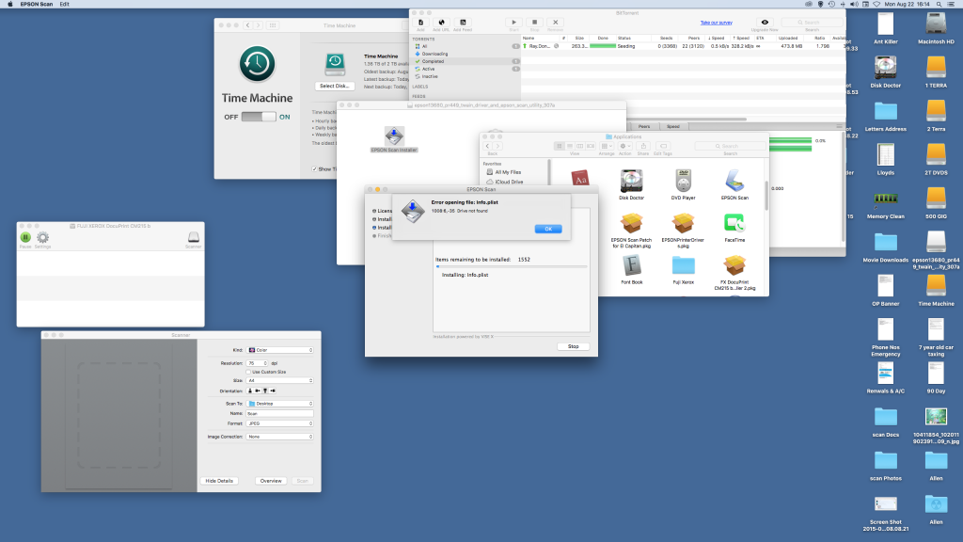Click Edit Tags icon in Finder toolbar
Screen dimensions: 963x542
point(663,146)
